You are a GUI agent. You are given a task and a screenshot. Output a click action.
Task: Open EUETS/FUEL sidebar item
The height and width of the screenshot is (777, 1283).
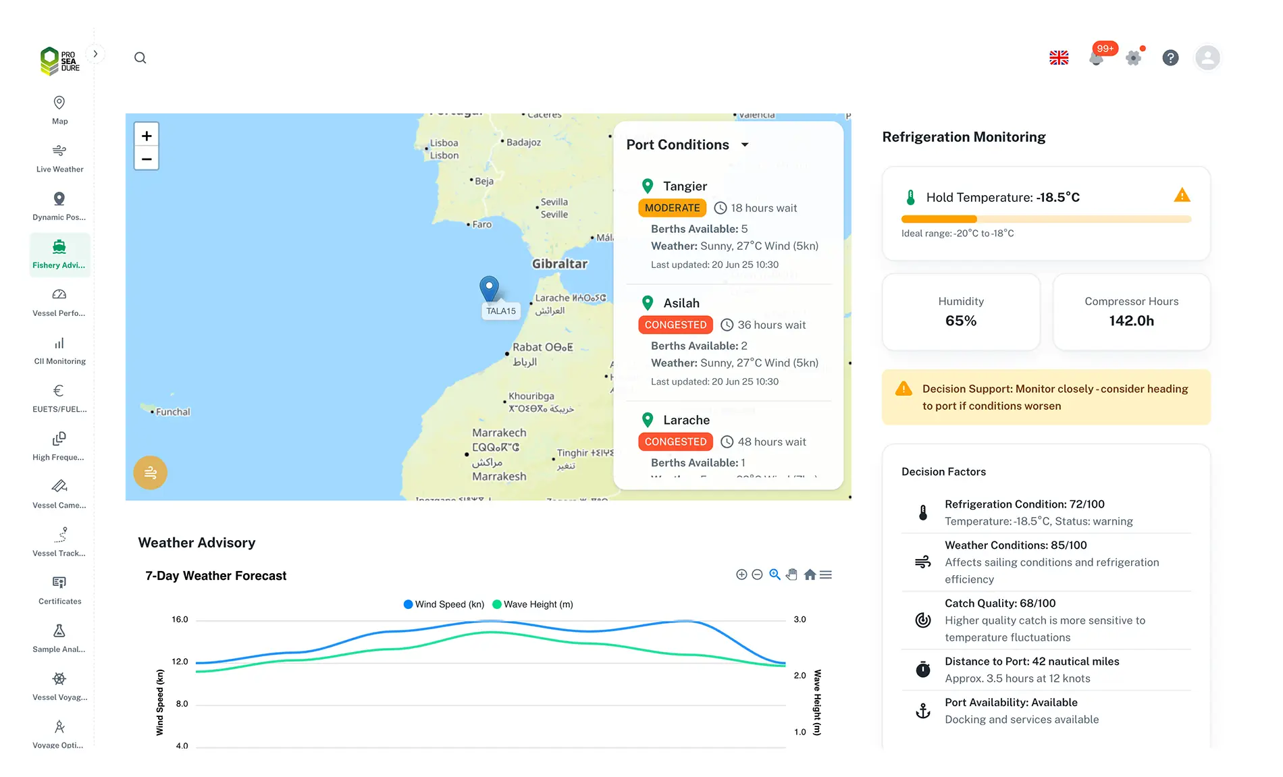(59, 398)
